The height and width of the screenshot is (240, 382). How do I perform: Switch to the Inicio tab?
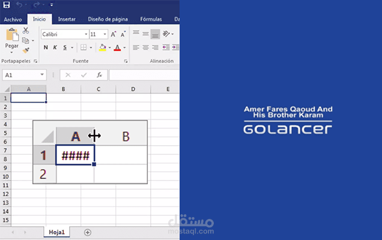pyautogui.click(x=40, y=19)
